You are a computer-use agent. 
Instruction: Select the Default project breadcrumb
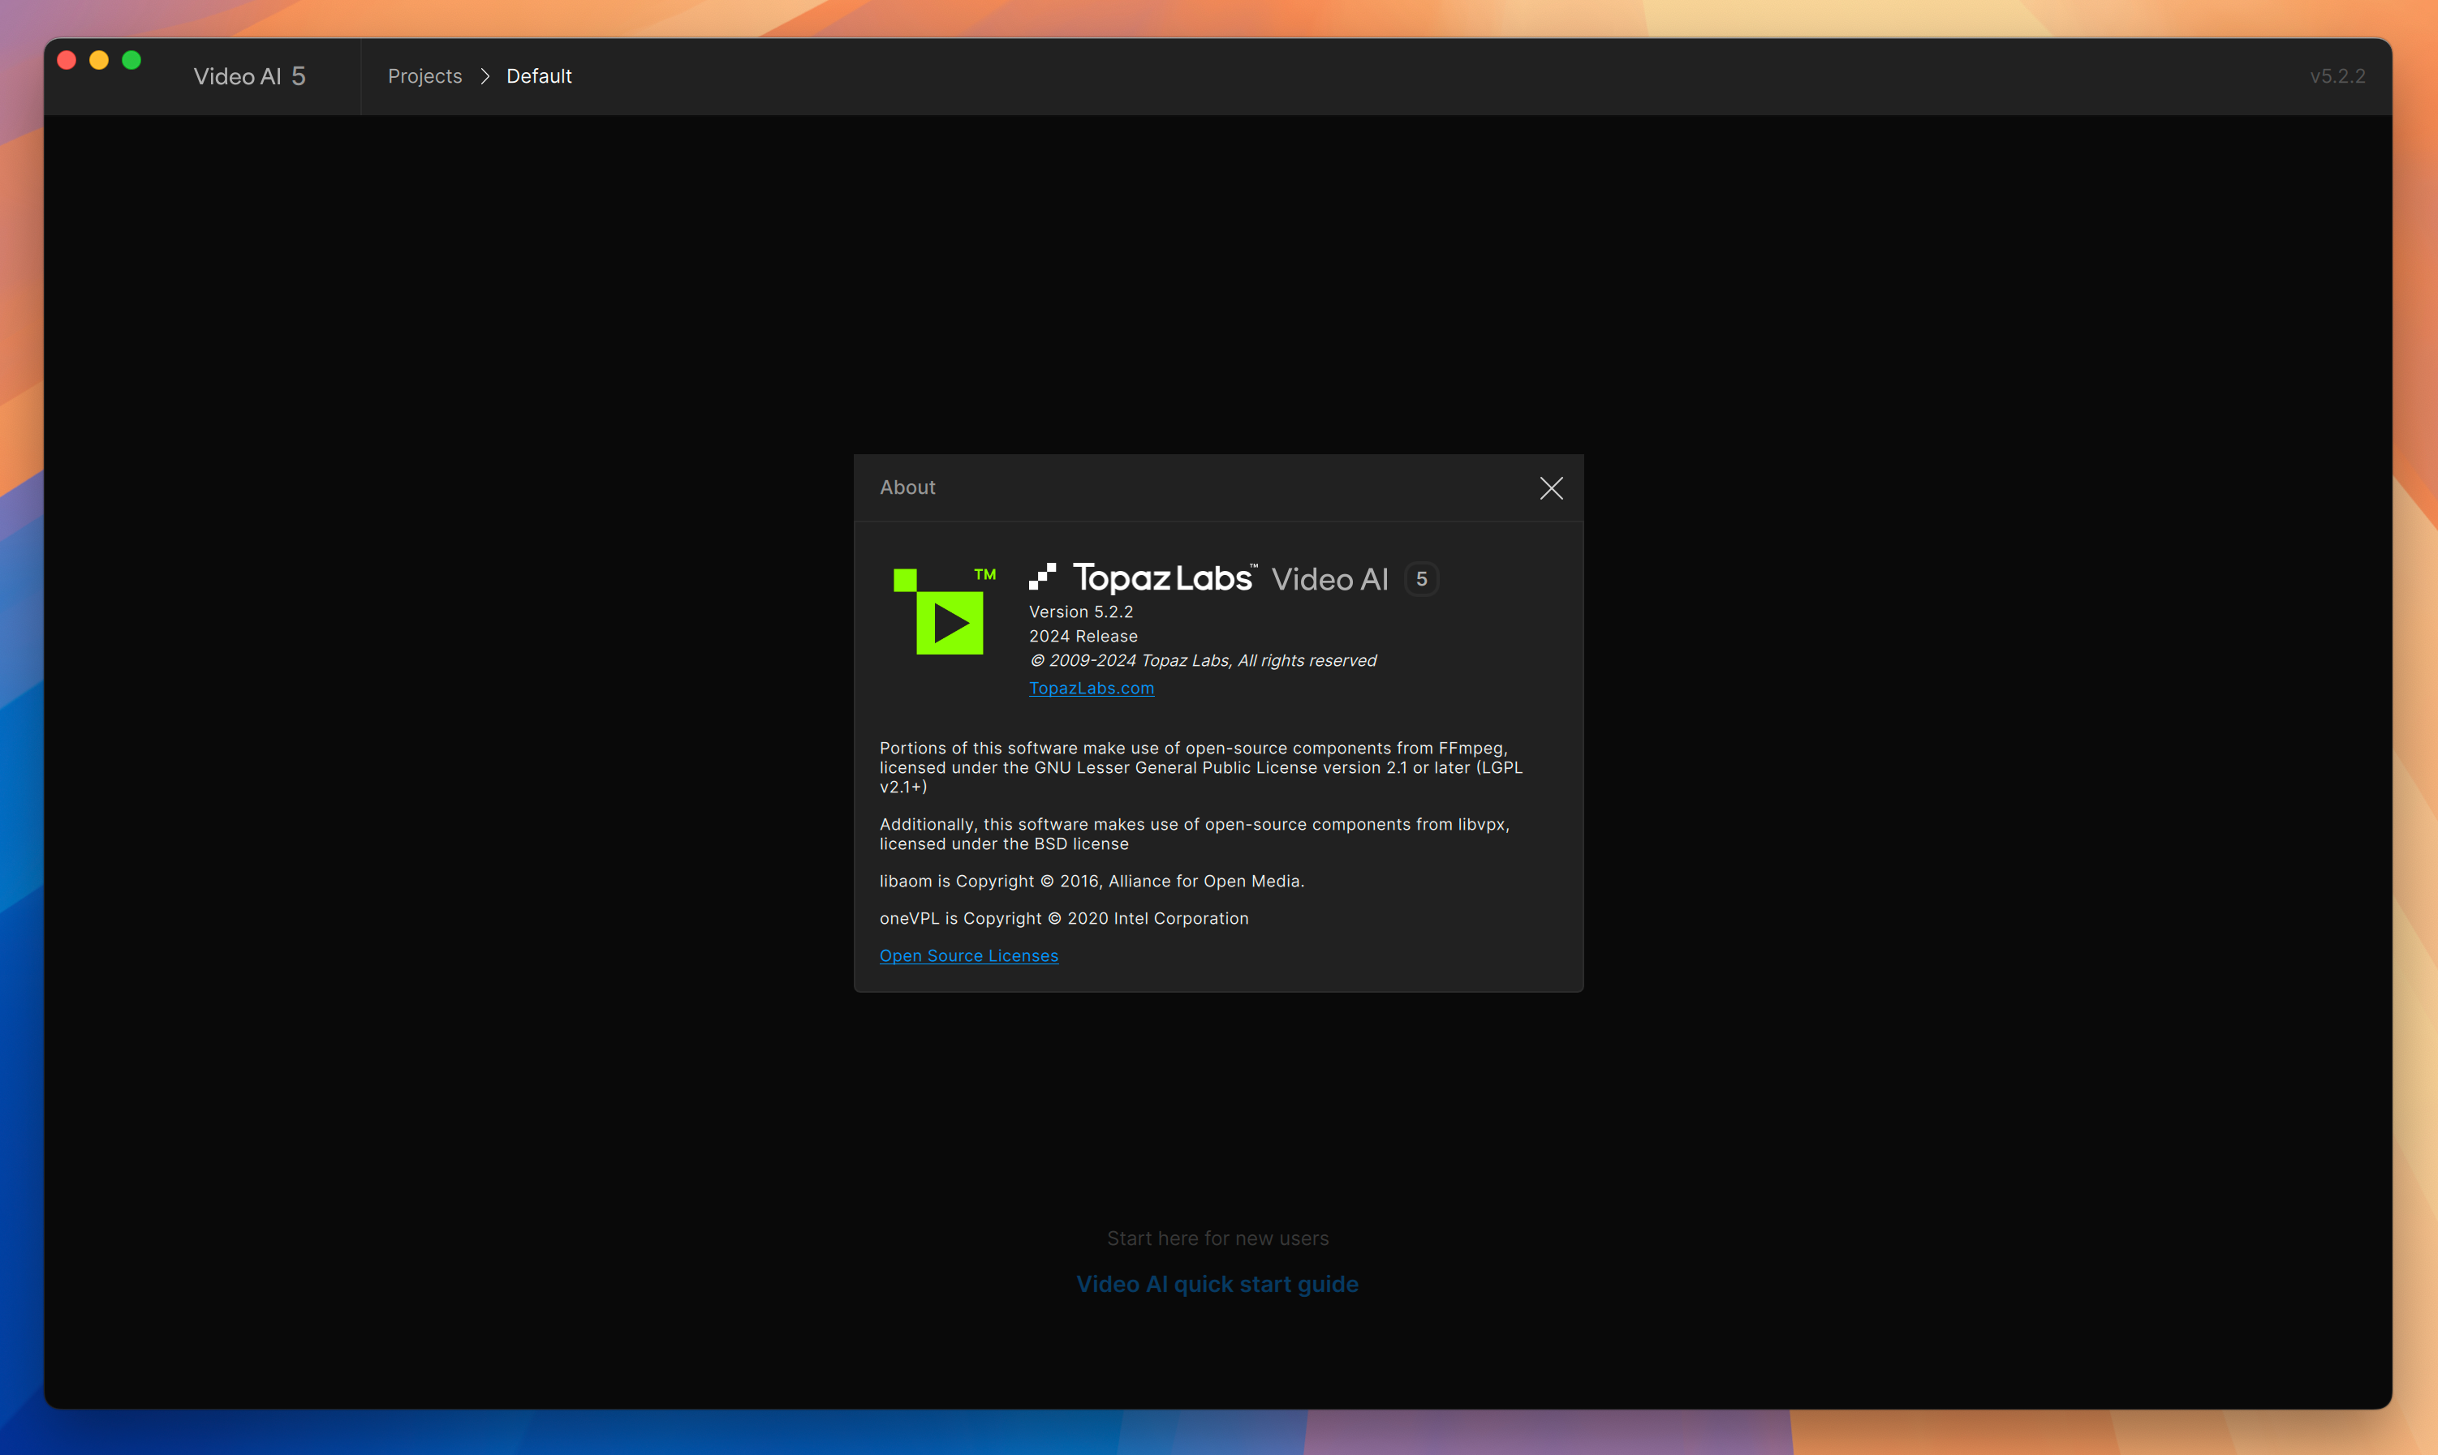pyautogui.click(x=539, y=76)
